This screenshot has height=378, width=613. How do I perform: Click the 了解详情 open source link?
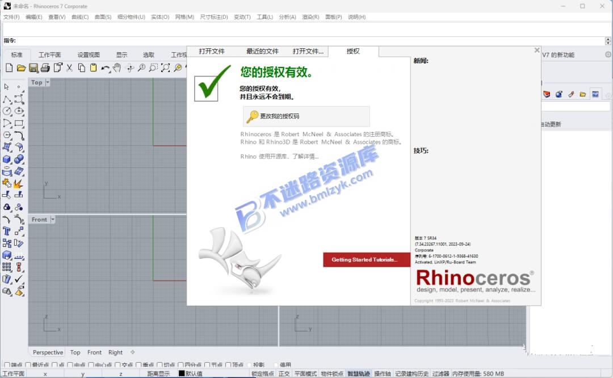coord(306,156)
